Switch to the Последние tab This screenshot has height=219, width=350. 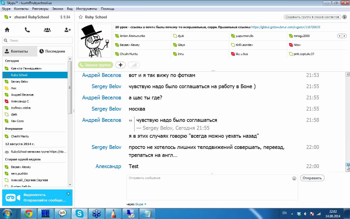tap(55, 51)
